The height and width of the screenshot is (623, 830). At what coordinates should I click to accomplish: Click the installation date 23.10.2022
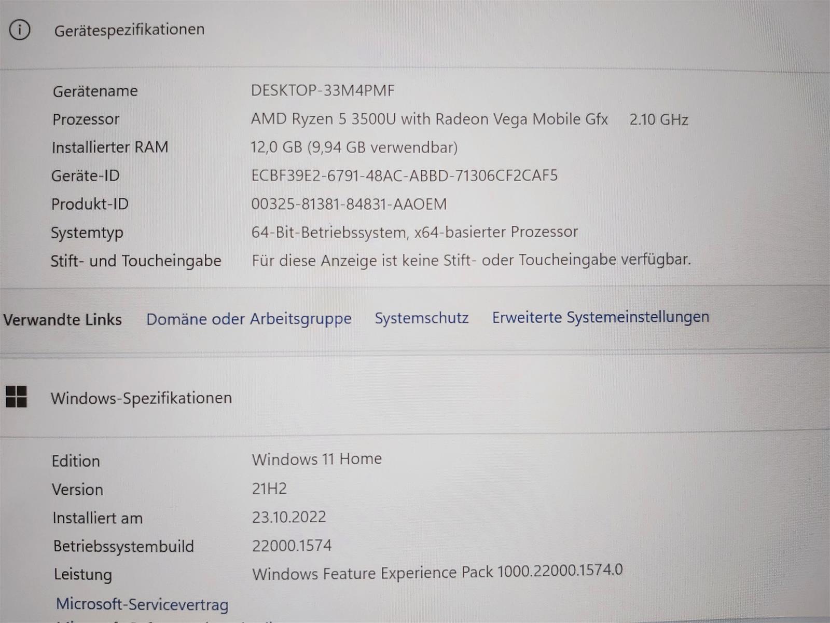(289, 517)
